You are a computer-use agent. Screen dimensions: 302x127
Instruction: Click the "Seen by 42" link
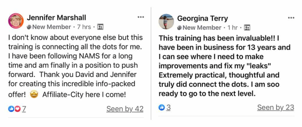[125, 109]
